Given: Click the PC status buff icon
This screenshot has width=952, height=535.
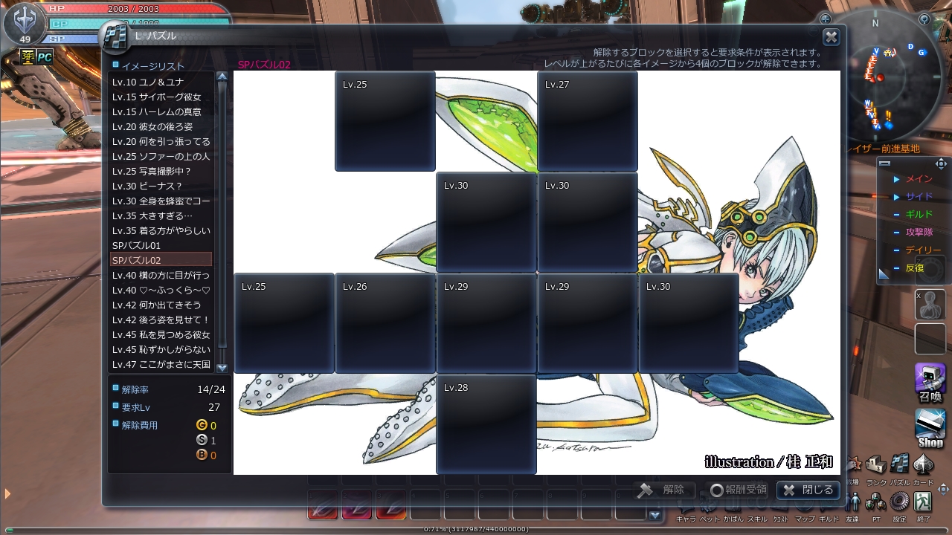Looking at the screenshot, I should (45, 56).
